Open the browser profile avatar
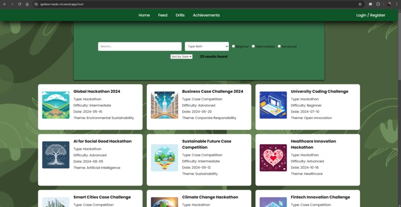The height and width of the screenshot is (207, 401). point(389,4)
